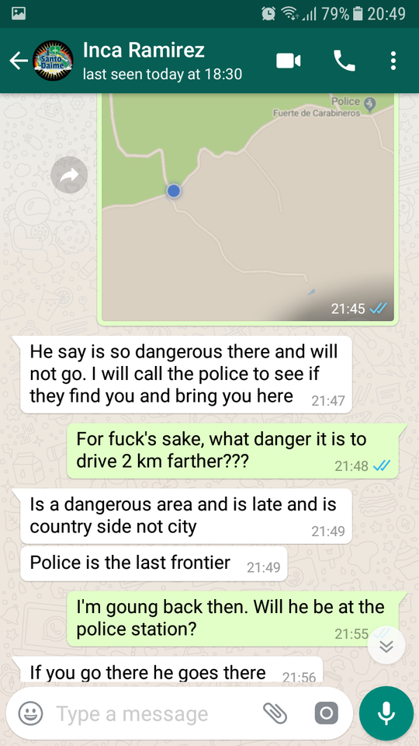419x746 pixels.
Task: Open the emoji picker
Action: pos(30,713)
